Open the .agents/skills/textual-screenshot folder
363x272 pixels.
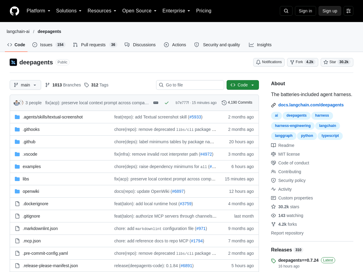[53, 117]
